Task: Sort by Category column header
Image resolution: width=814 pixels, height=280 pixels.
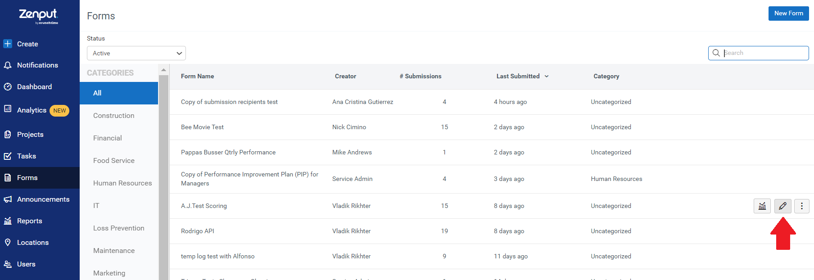Action: click(606, 77)
